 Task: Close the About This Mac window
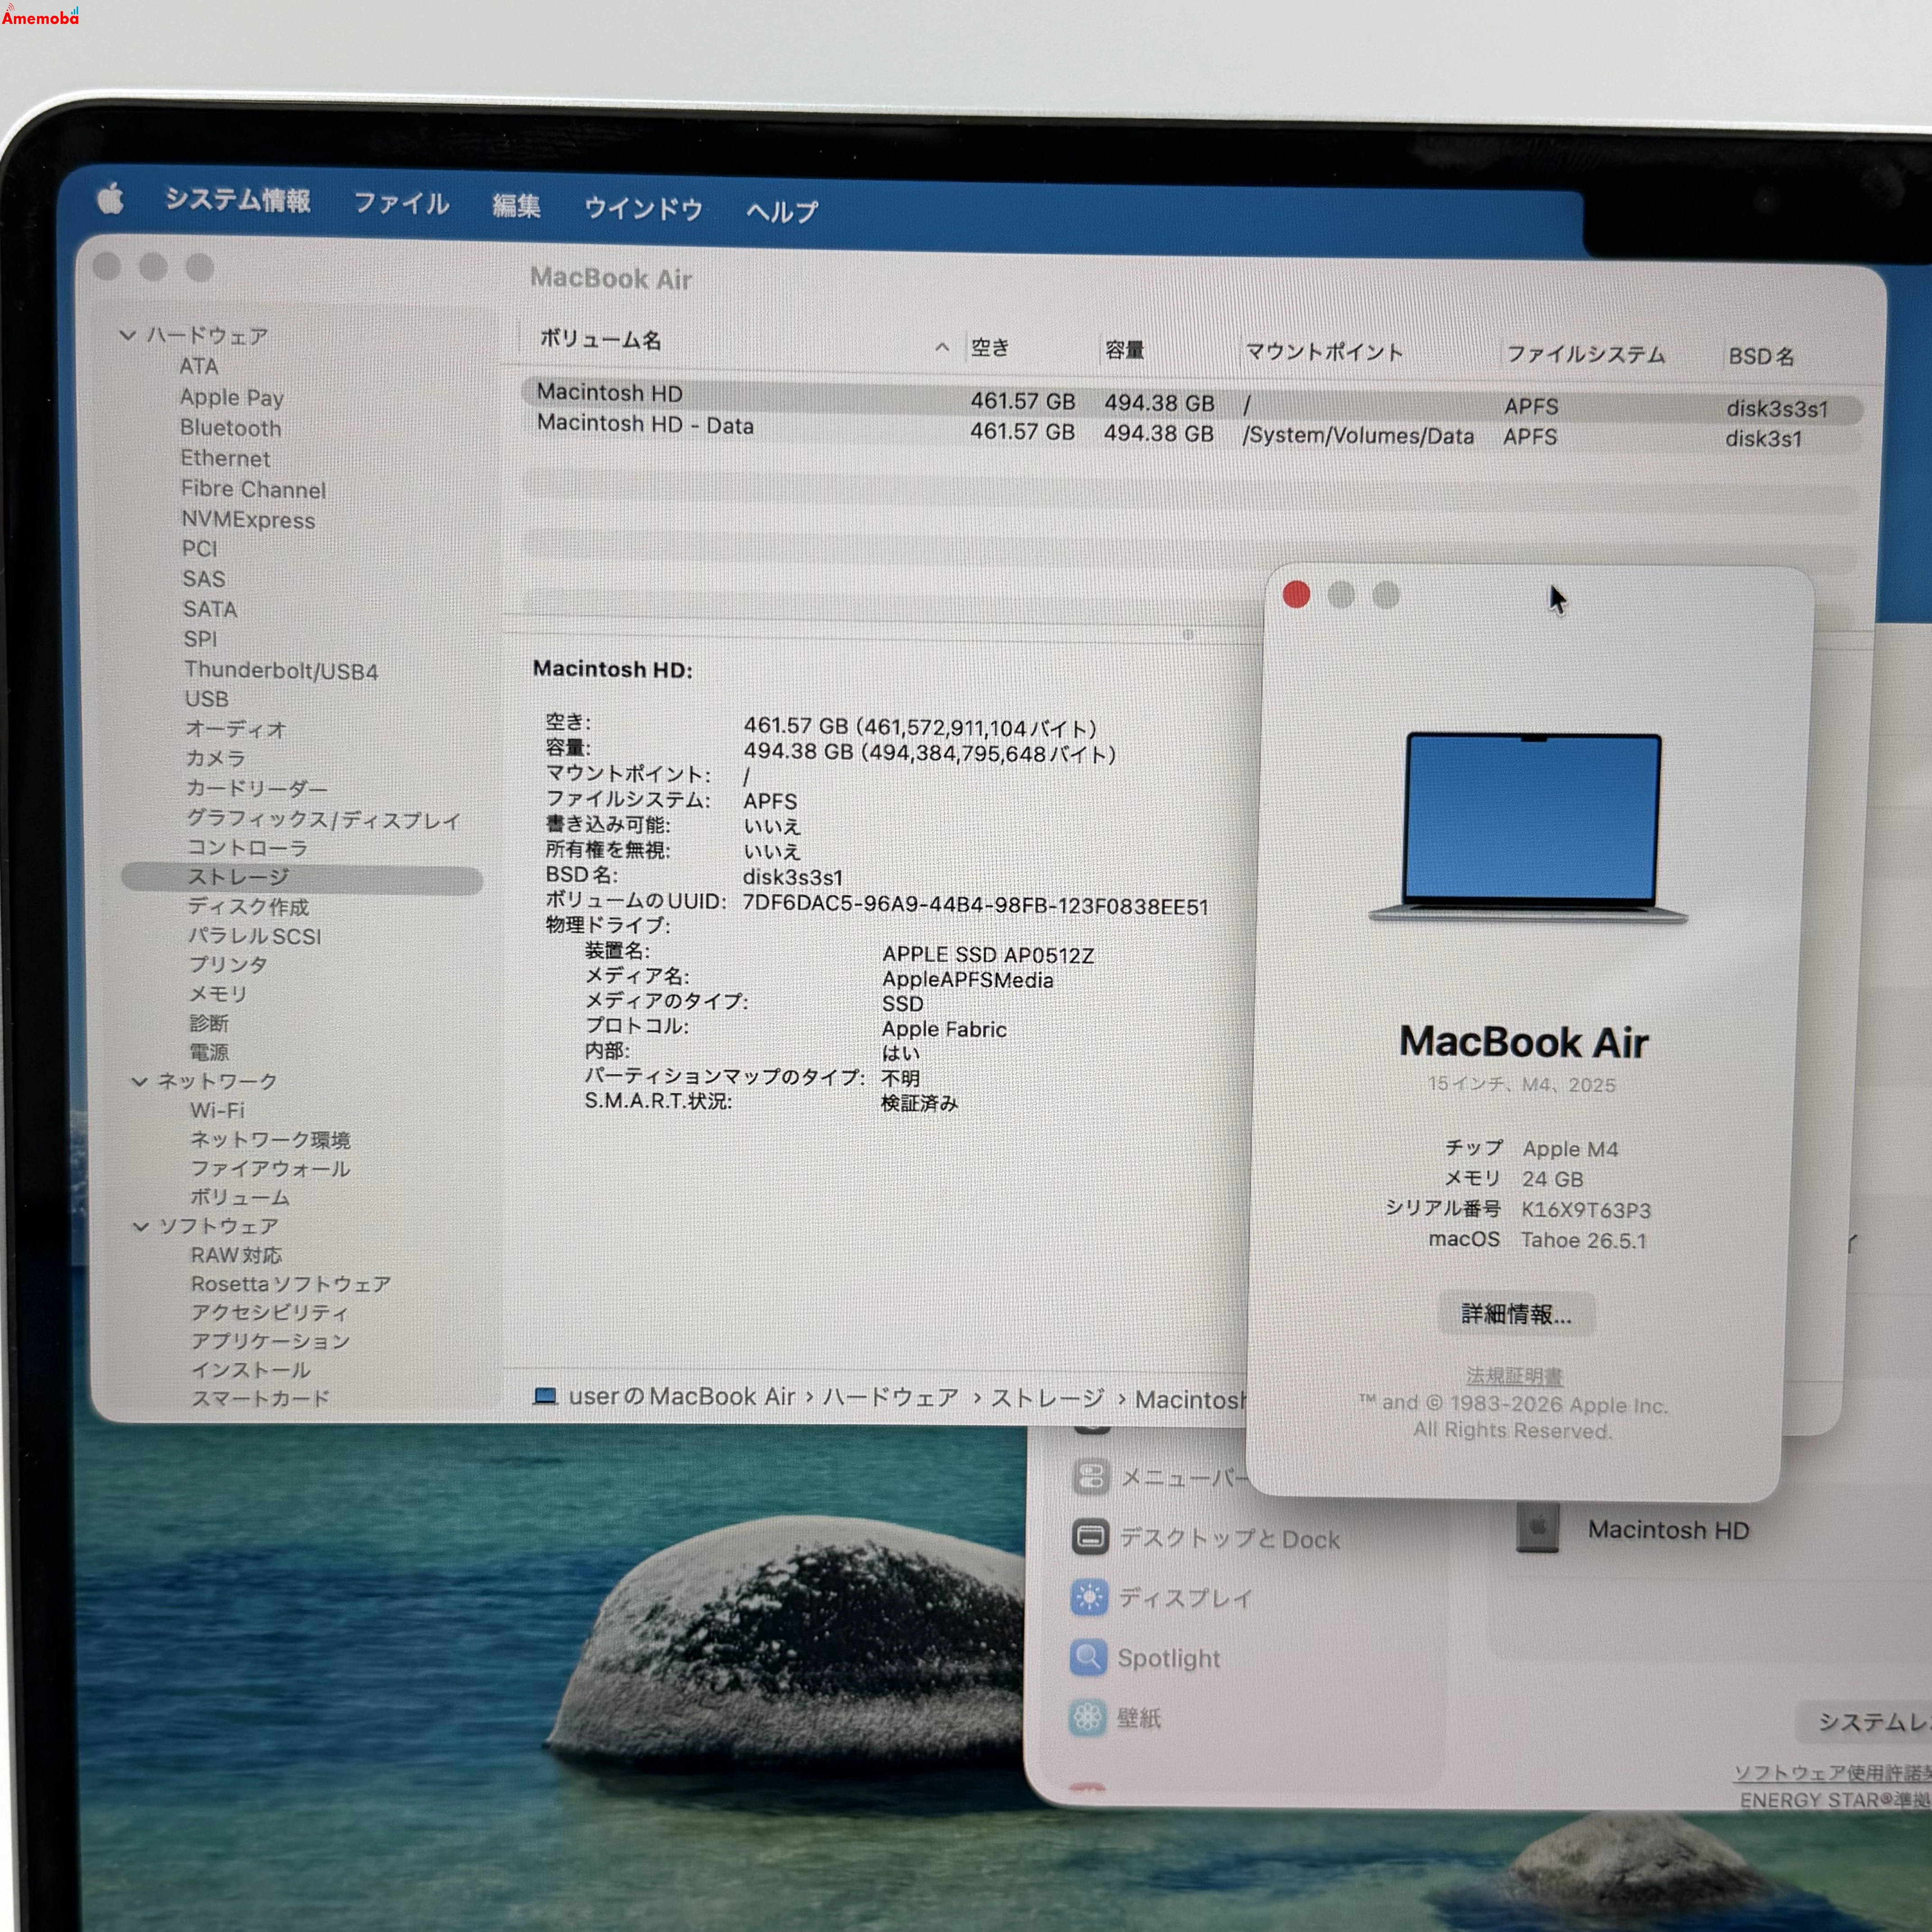(1296, 594)
